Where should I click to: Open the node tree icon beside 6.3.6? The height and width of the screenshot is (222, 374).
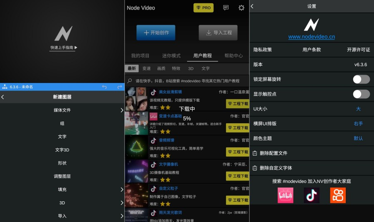5,87
